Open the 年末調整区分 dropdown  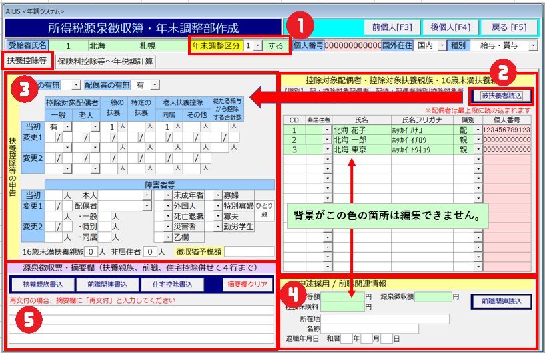(x=257, y=46)
